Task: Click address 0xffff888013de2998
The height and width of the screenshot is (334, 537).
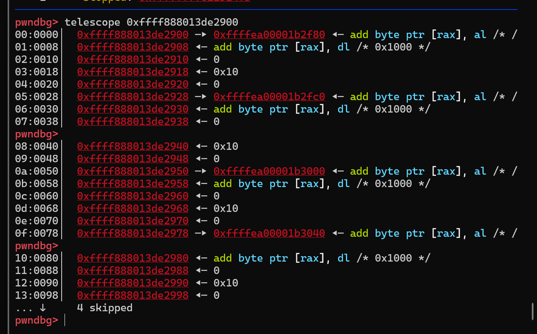Action: point(132,296)
